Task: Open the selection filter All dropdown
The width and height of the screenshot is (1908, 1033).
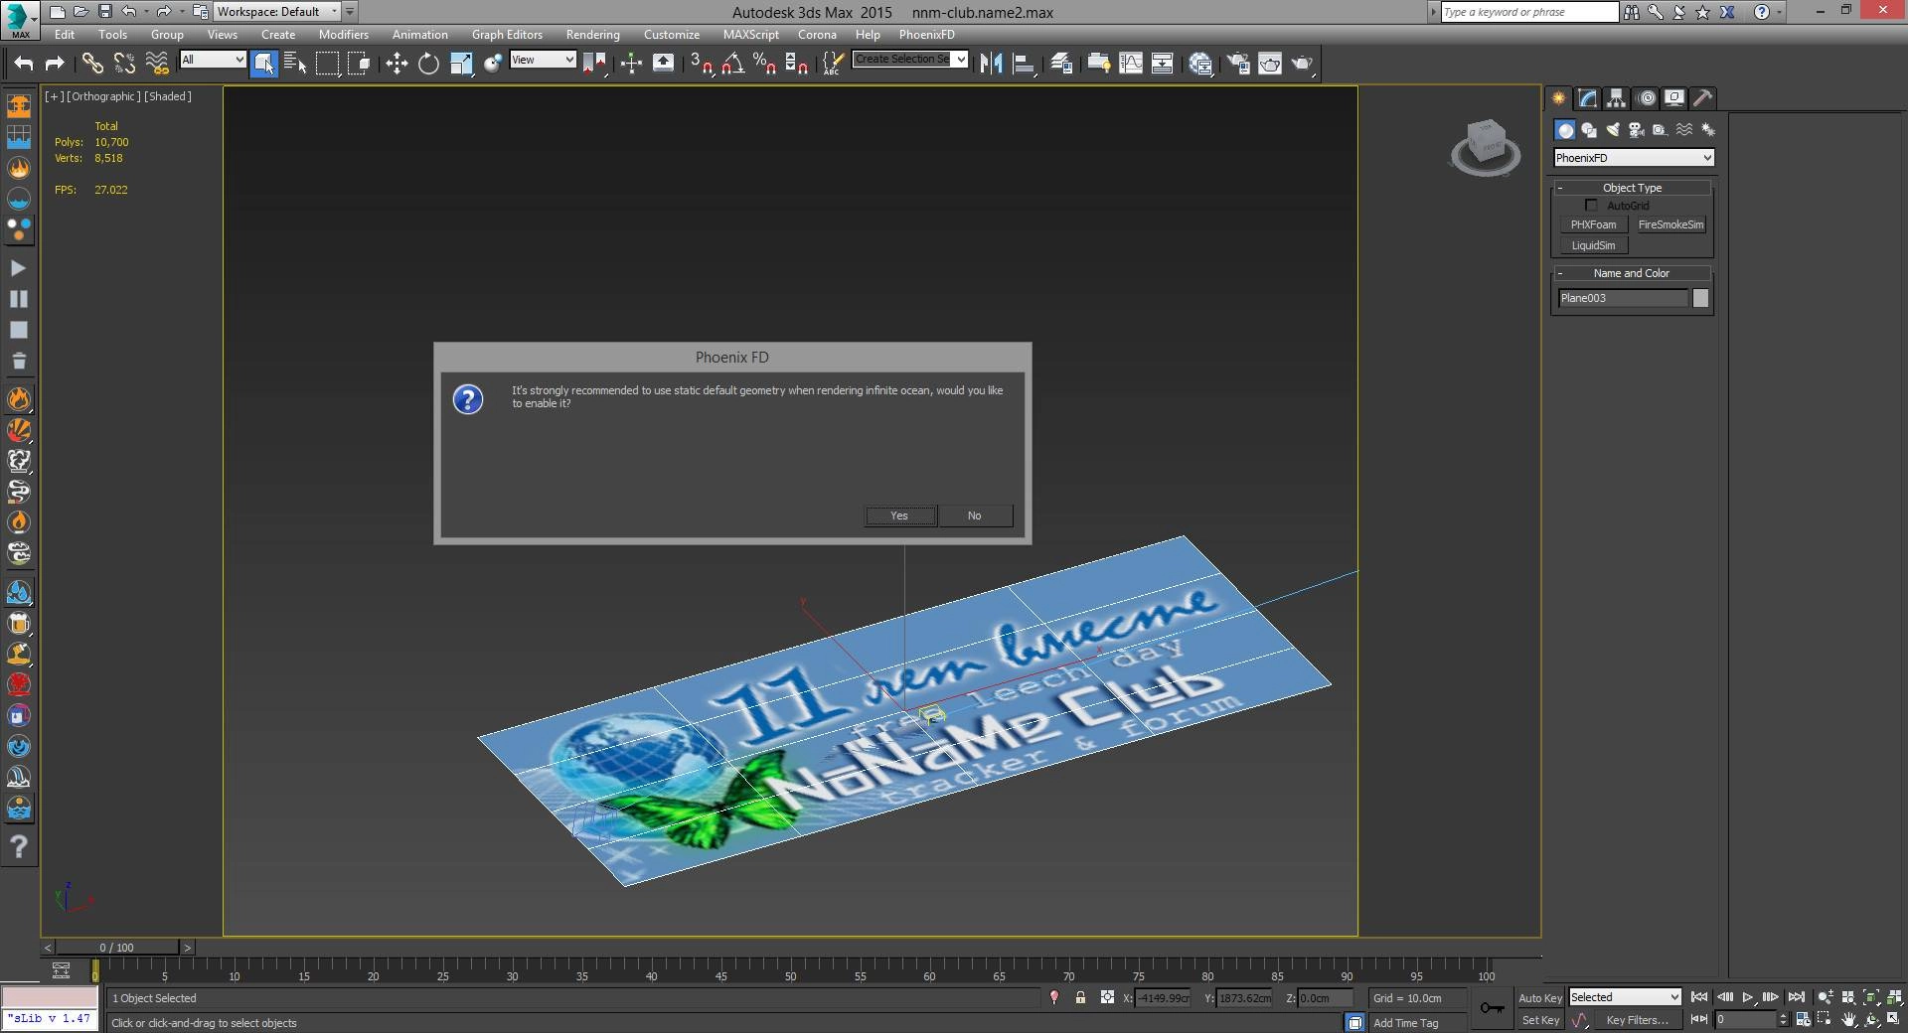Action: pos(213,60)
